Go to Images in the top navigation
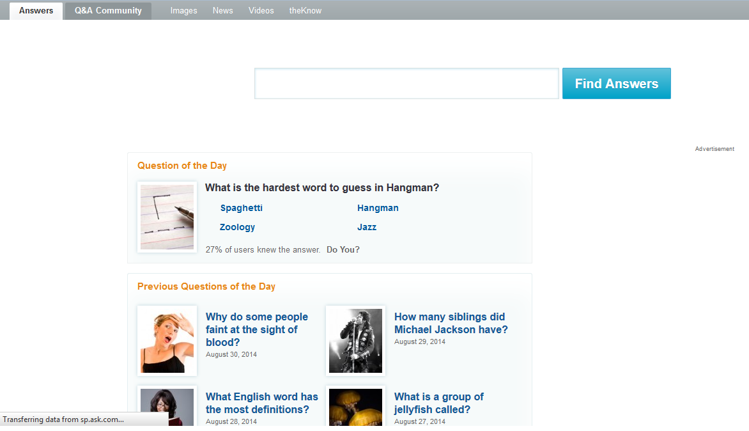Image resolution: width=749 pixels, height=431 pixels. (183, 10)
